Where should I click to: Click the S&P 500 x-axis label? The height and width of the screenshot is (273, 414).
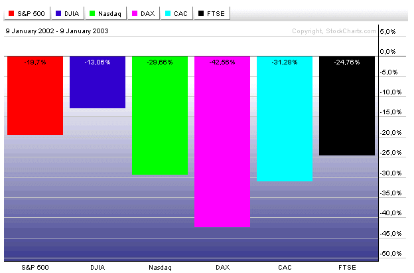[x=35, y=268]
